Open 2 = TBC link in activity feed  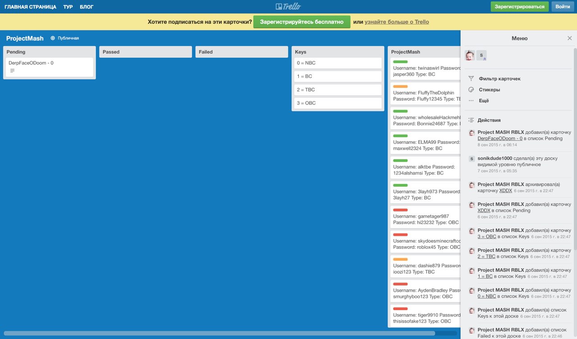click(x=486, y=257)
